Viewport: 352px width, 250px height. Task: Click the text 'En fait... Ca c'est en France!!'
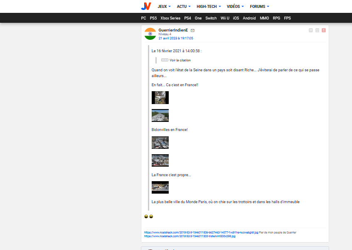click(x=175, y=85)
